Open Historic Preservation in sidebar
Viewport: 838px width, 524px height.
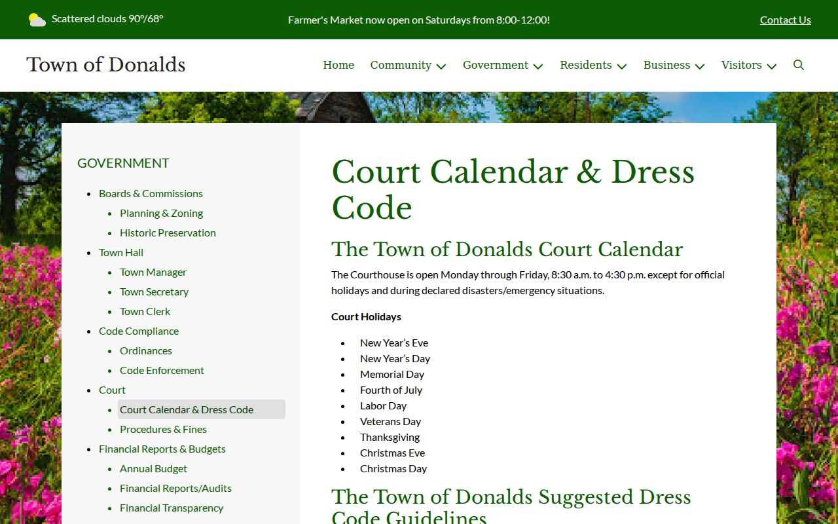coord(168,233)
